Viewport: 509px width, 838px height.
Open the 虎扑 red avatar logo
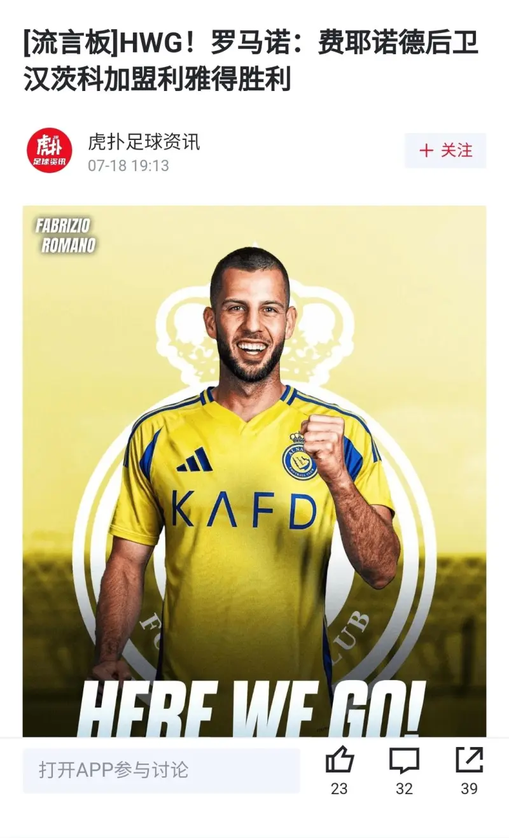(49, 150)
